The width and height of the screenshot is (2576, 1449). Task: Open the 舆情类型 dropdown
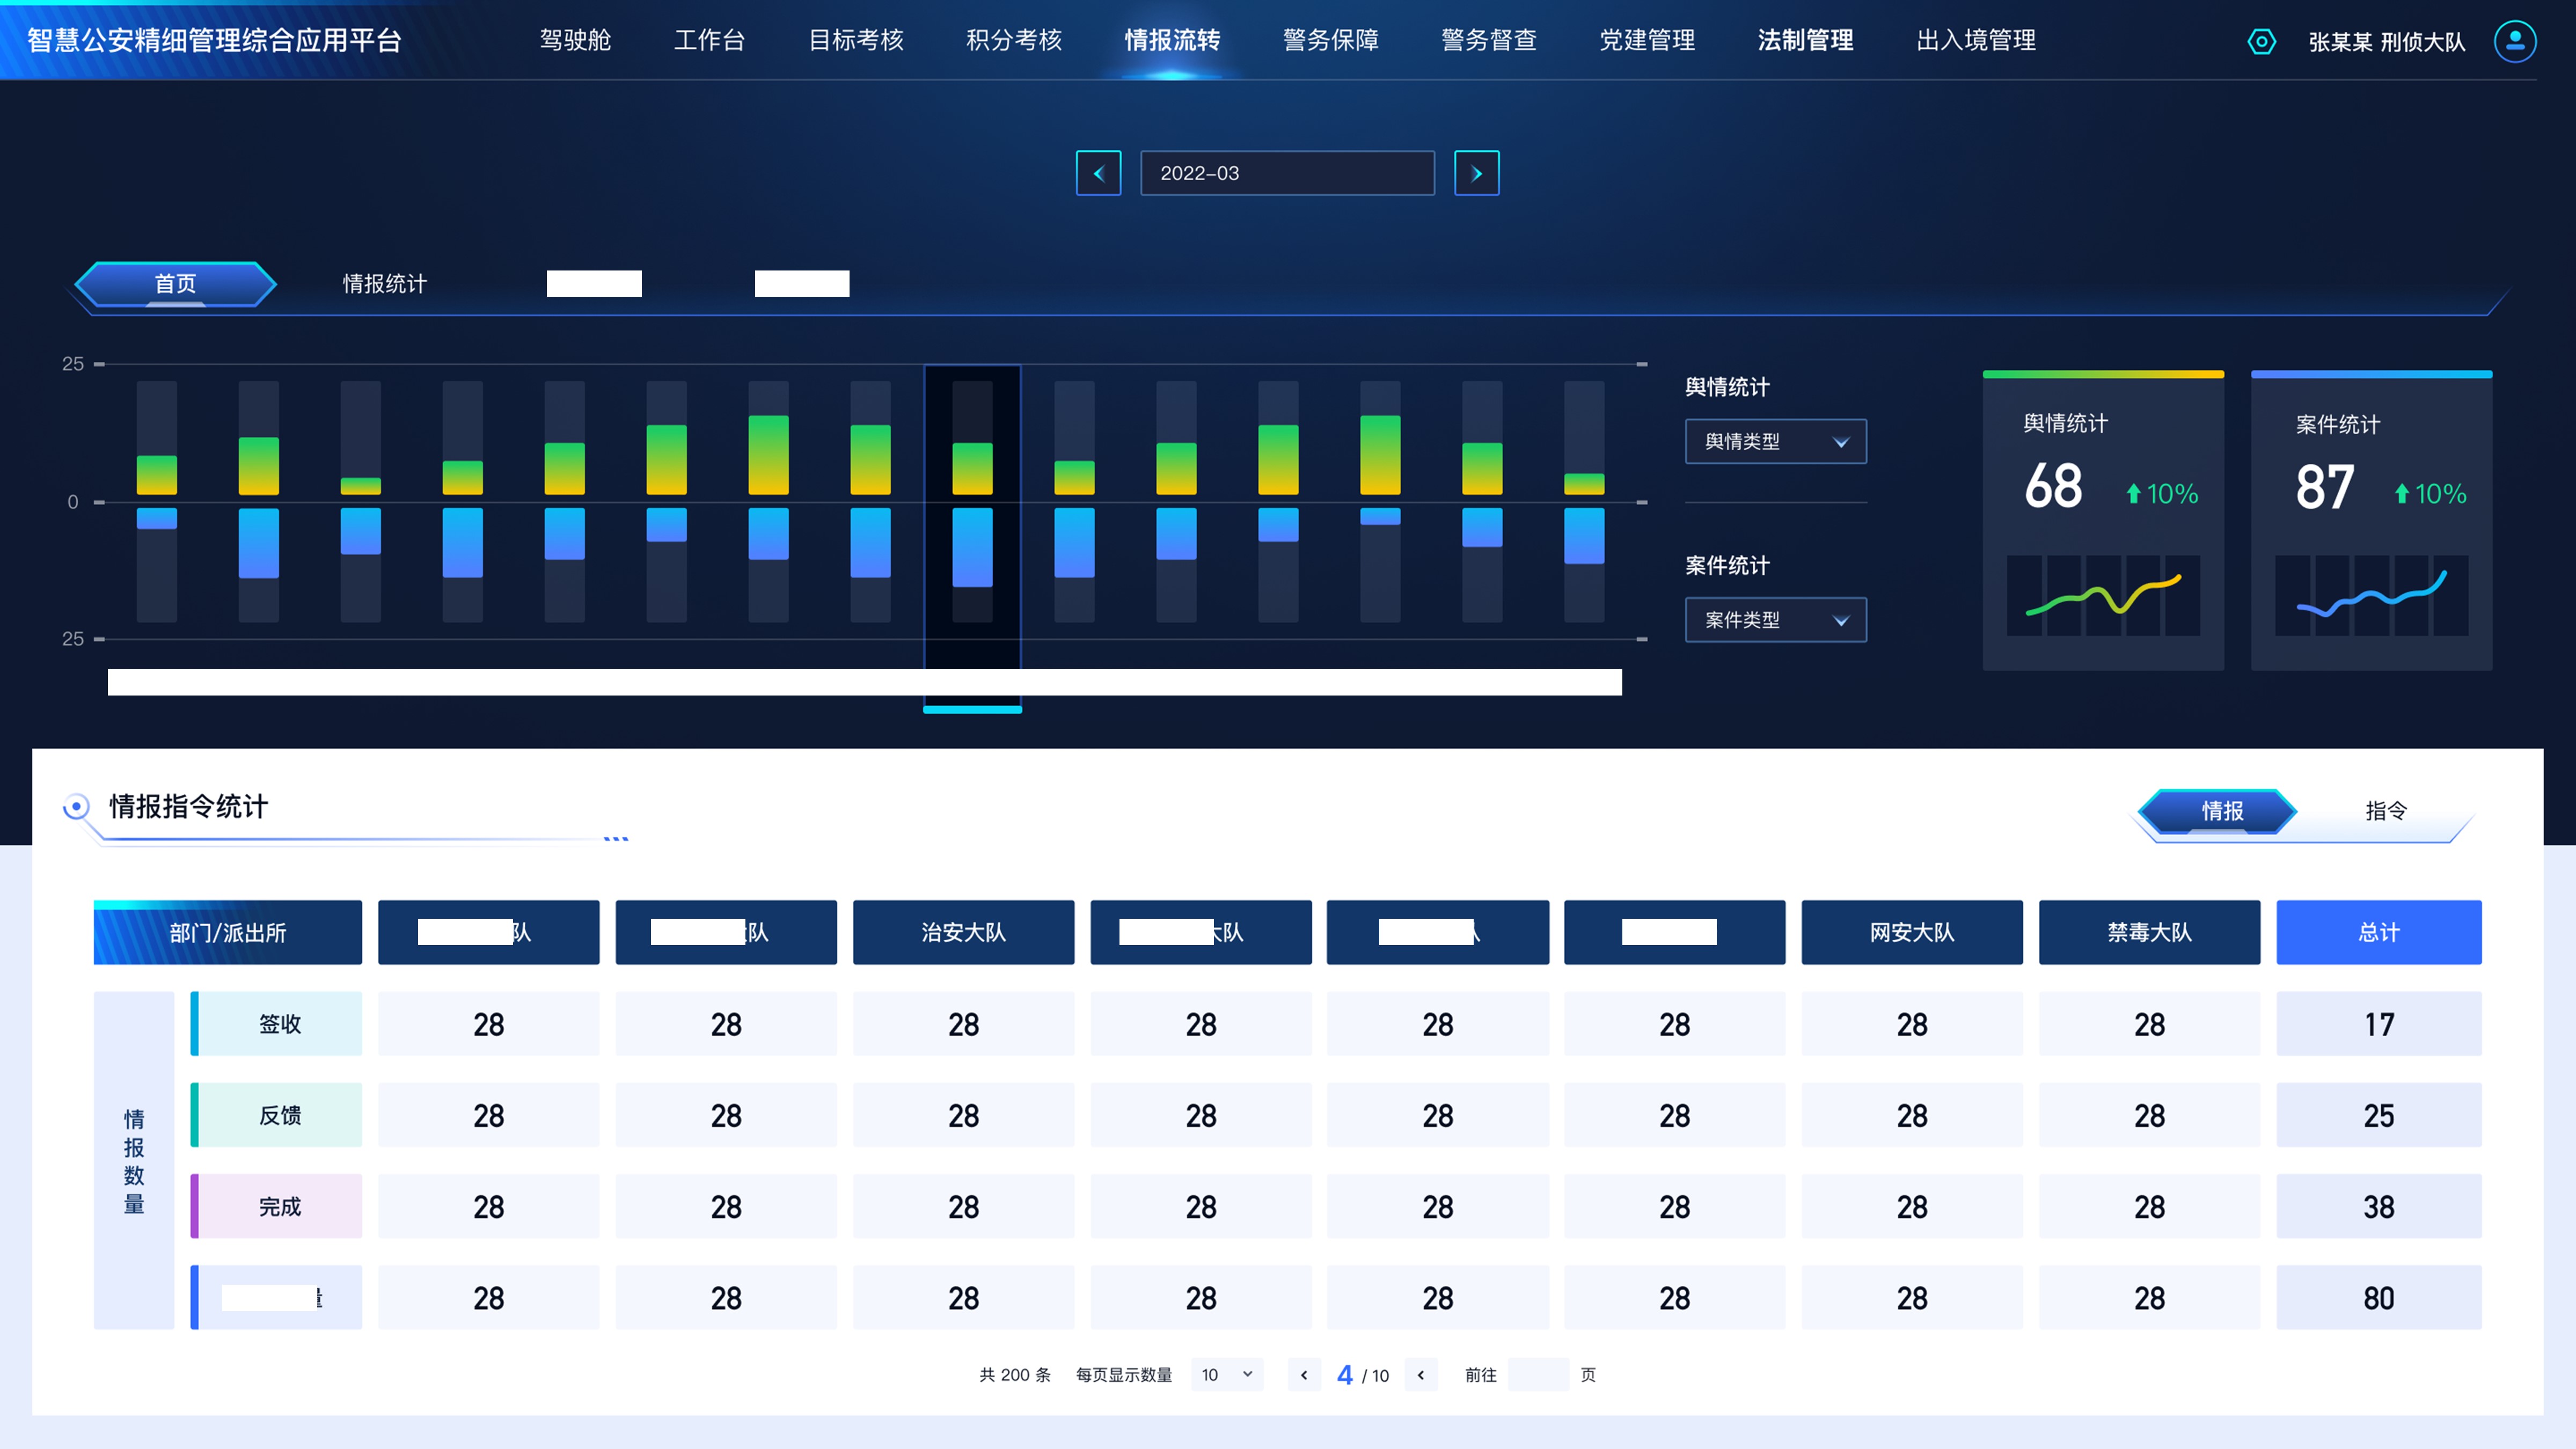click(x=1775, y=441)
